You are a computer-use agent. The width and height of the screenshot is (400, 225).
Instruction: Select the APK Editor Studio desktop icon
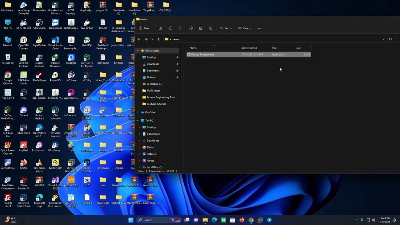(23, 78)
